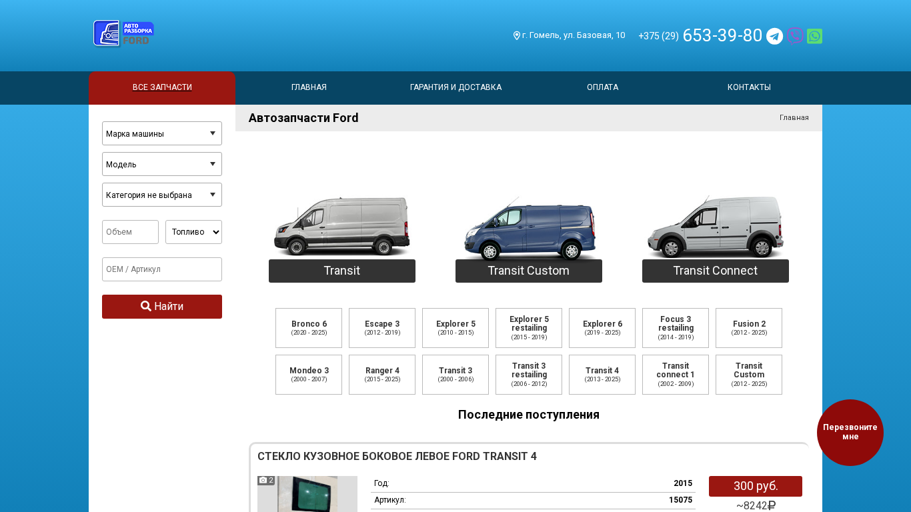Select the 'Fusion 2' model tile
Viewport: 911px width, 512px height.
click(x=749, y=328)
